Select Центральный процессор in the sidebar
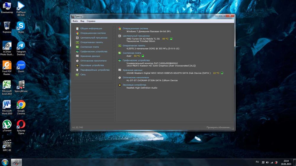Viewport: 296px width, 166px height. [x=94, y=38]
